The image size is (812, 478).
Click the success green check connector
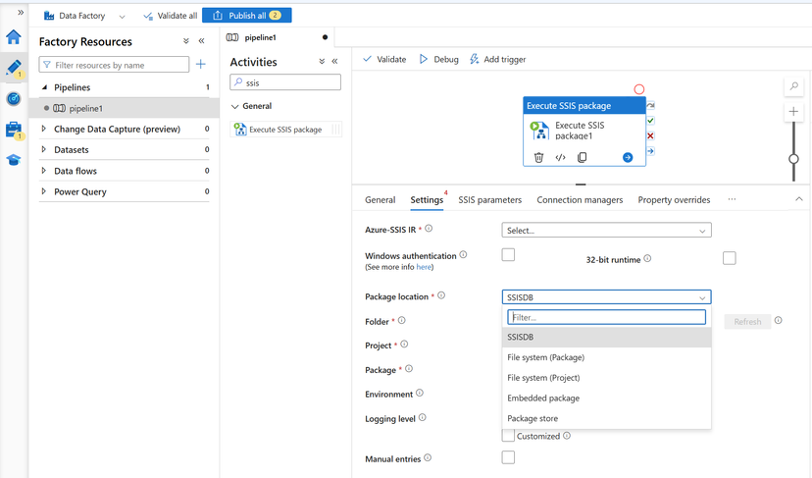click(x=650, y=121)
